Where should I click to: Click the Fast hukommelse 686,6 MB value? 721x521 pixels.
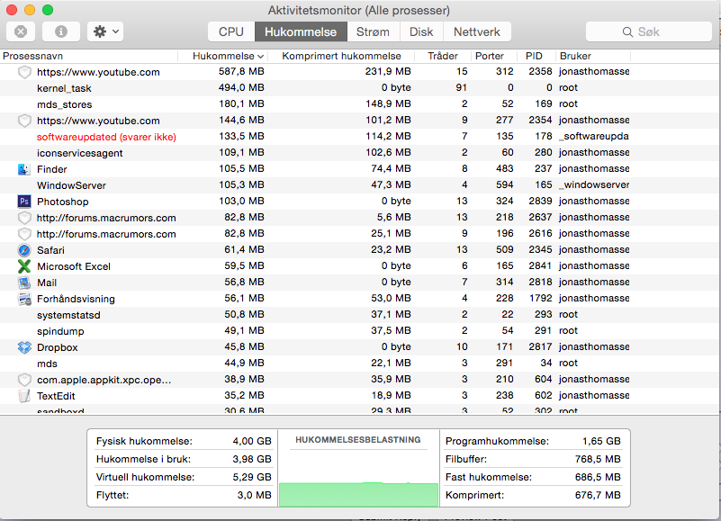[x=598, y=477]
